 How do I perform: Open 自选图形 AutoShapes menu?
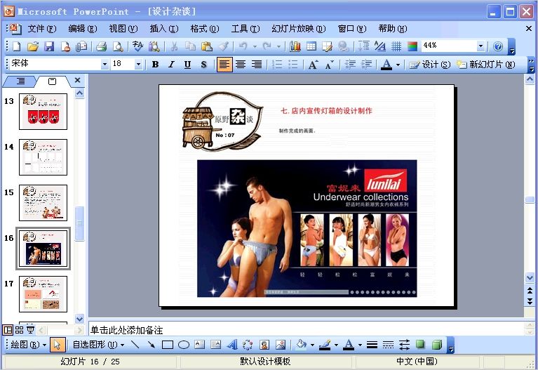coord(98,344)
